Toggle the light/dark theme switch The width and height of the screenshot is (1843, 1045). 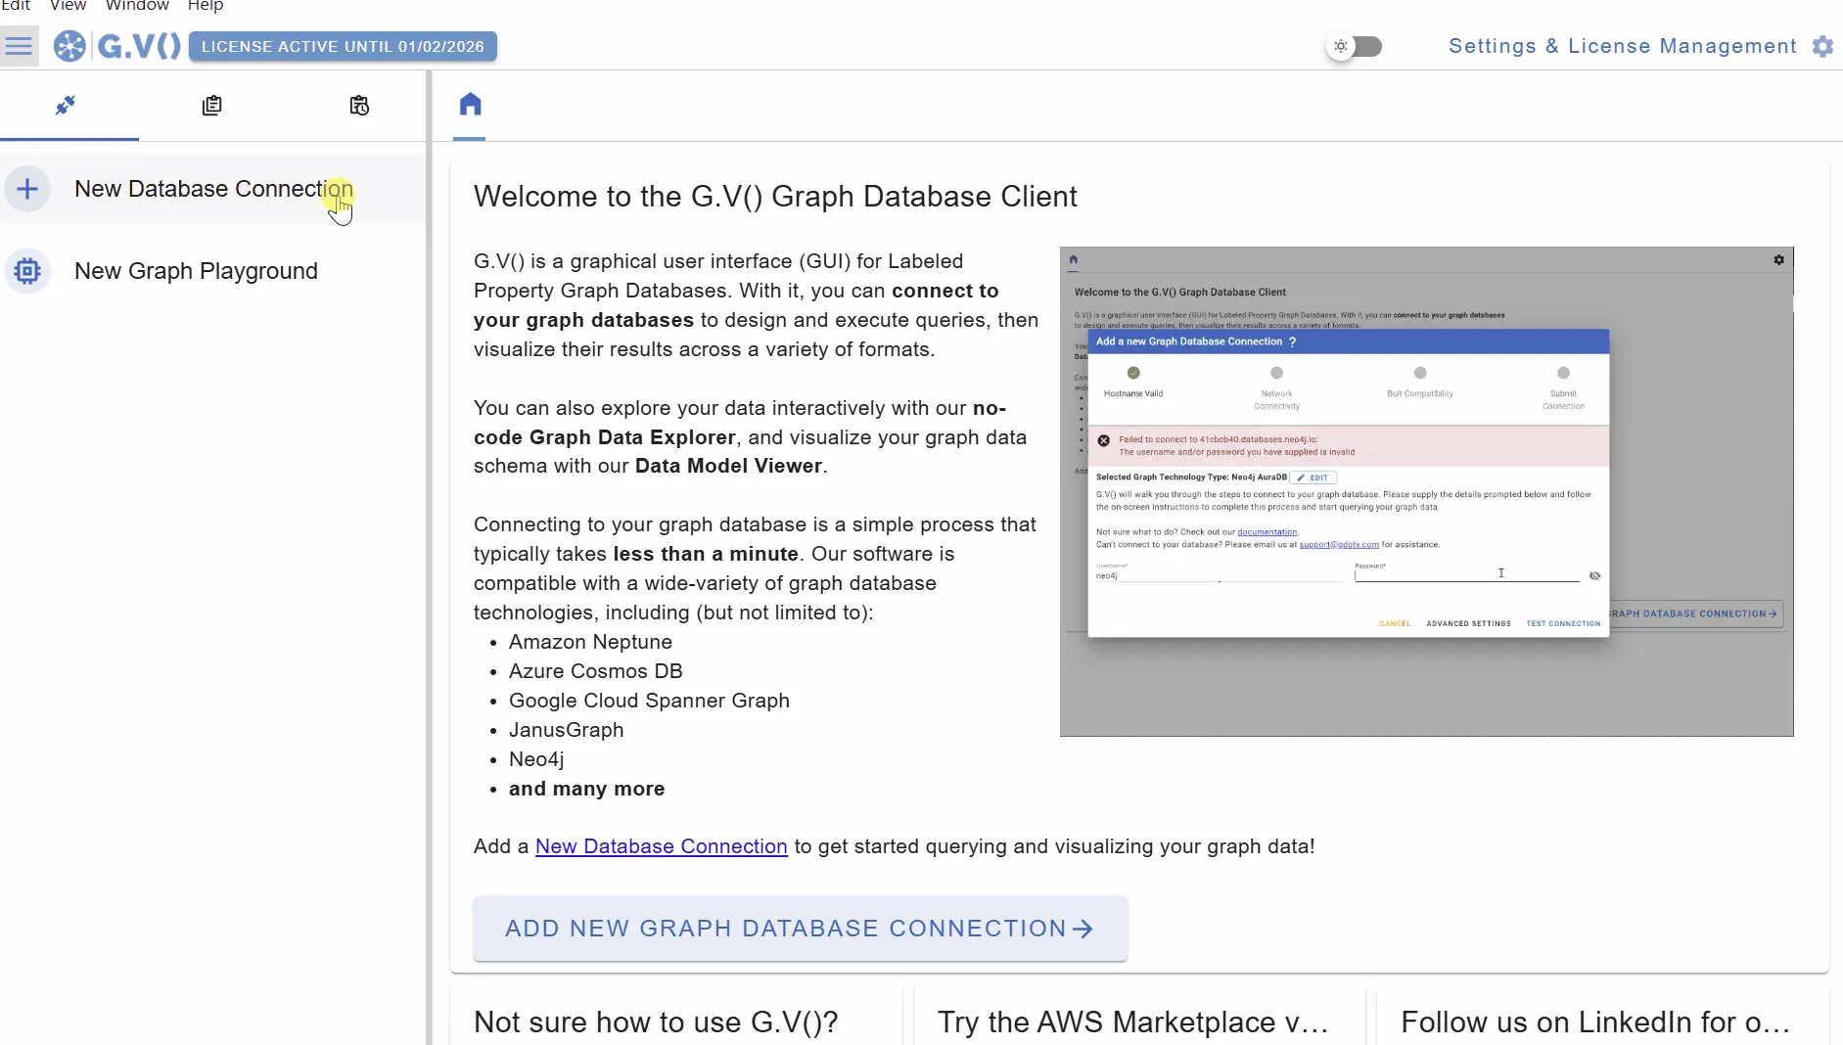(x=1356, y=46)
